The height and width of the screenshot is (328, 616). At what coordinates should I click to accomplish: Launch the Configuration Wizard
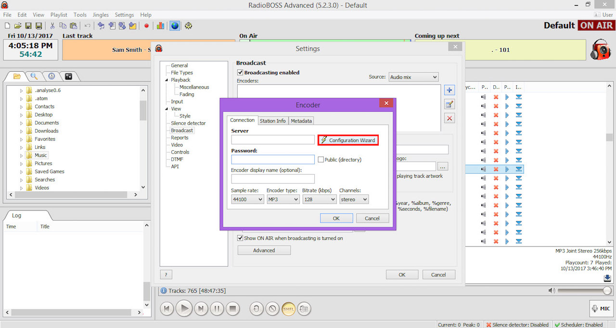[347, 140]
